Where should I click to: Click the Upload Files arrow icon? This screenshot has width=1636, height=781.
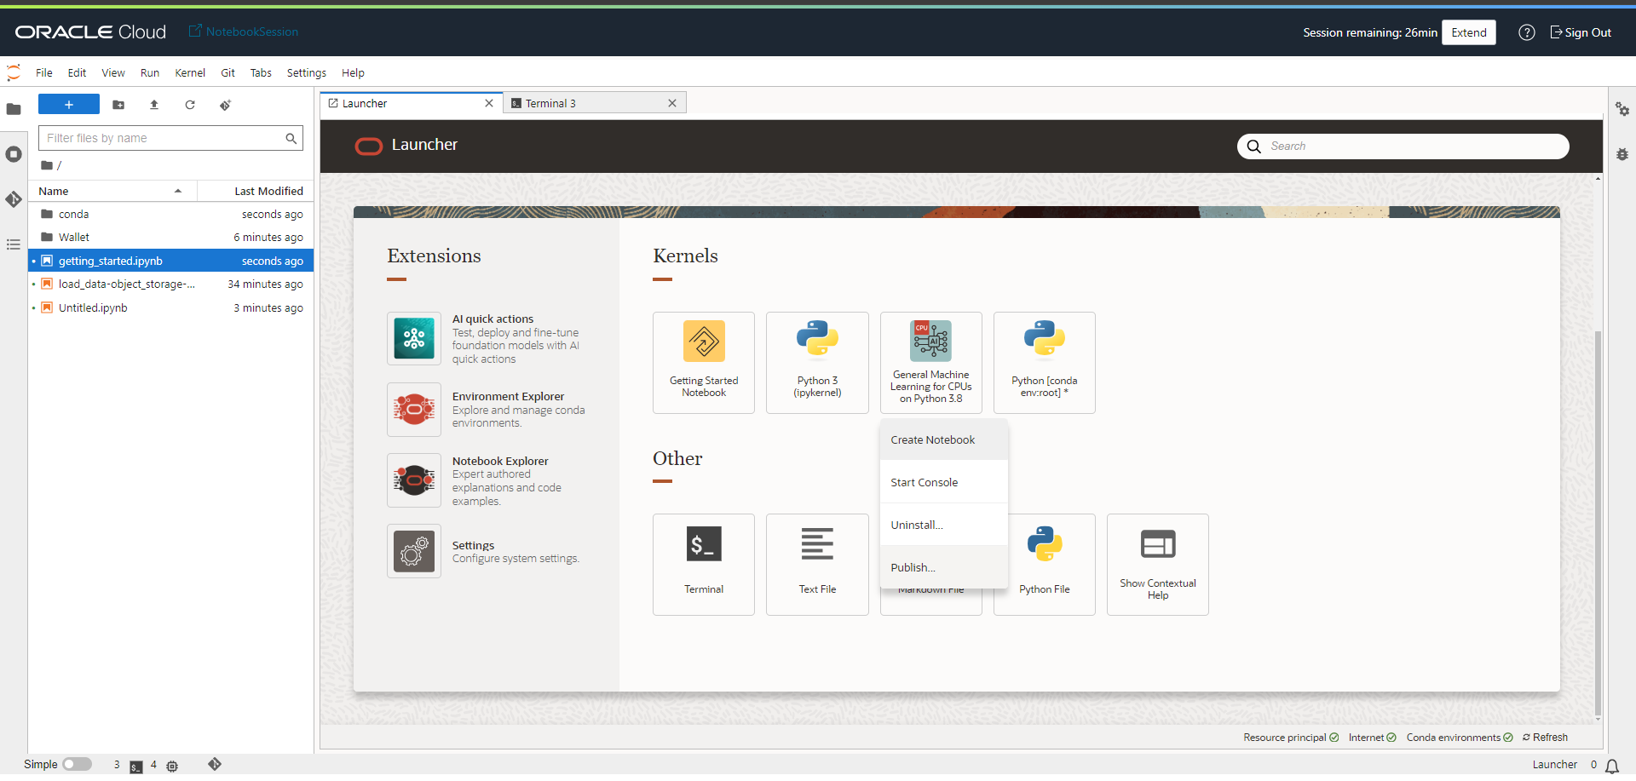coord(154,105)
